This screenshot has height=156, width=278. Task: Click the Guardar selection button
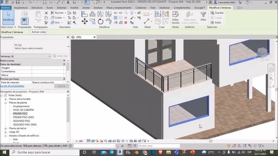pyautogui.click(x=217, y=13)
